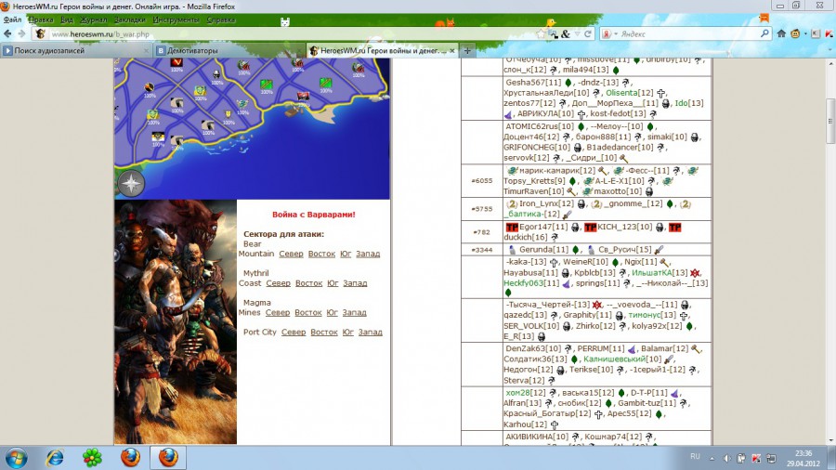This screenshot has height=470, width=836.
Task: Open clan #6055 link
Action: 482,181
